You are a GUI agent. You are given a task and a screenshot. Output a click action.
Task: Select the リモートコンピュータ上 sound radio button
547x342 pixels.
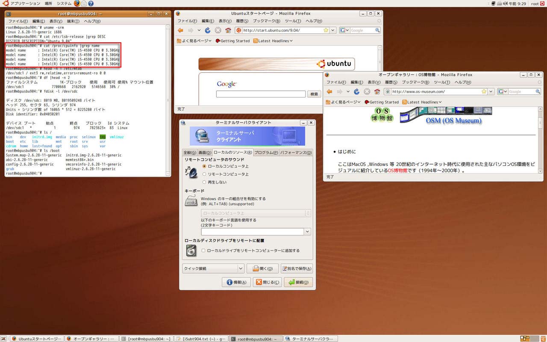point(204,174)
